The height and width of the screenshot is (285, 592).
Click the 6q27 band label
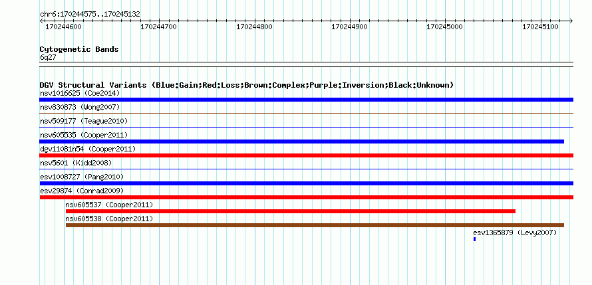(x=48, y=57)
